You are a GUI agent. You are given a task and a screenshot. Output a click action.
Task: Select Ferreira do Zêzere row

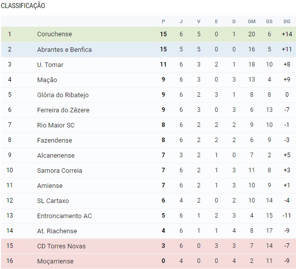click(148, 110)
